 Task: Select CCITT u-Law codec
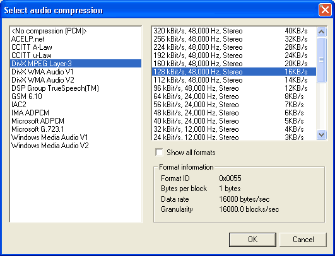pos(76,55)
